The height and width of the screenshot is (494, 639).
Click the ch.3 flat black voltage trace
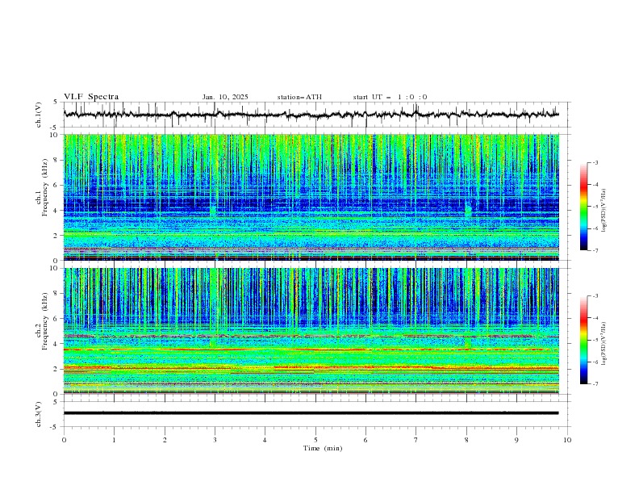coord(311,413)
